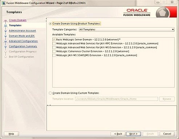Open the Domain Mode and JDK step

pos(22,36)
